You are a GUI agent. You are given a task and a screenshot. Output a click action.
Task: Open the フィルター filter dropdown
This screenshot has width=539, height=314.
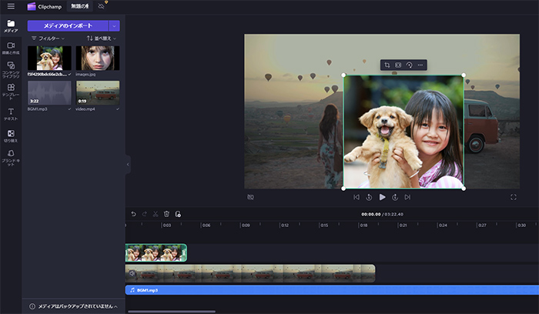(49, 38)
